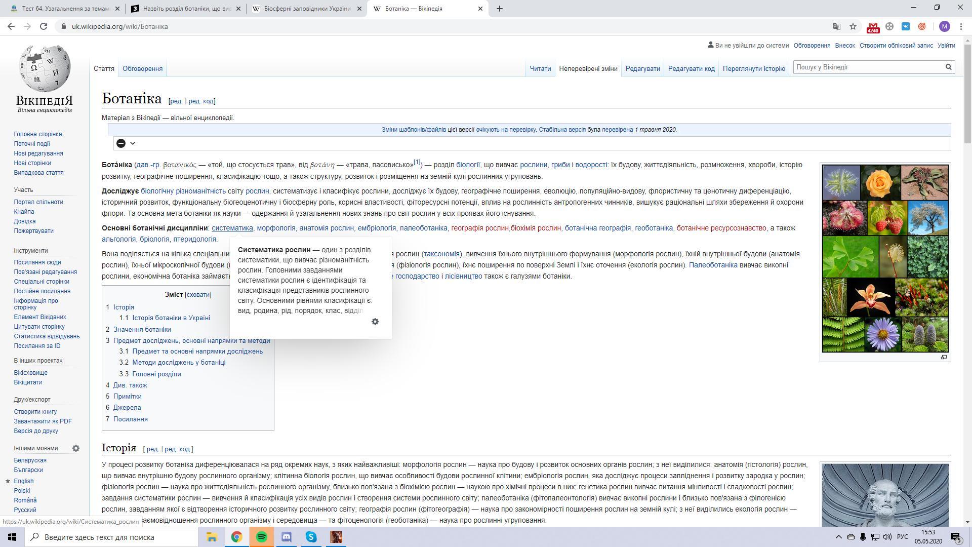Follow the біологічну різноманітність link

coord(183,191)
